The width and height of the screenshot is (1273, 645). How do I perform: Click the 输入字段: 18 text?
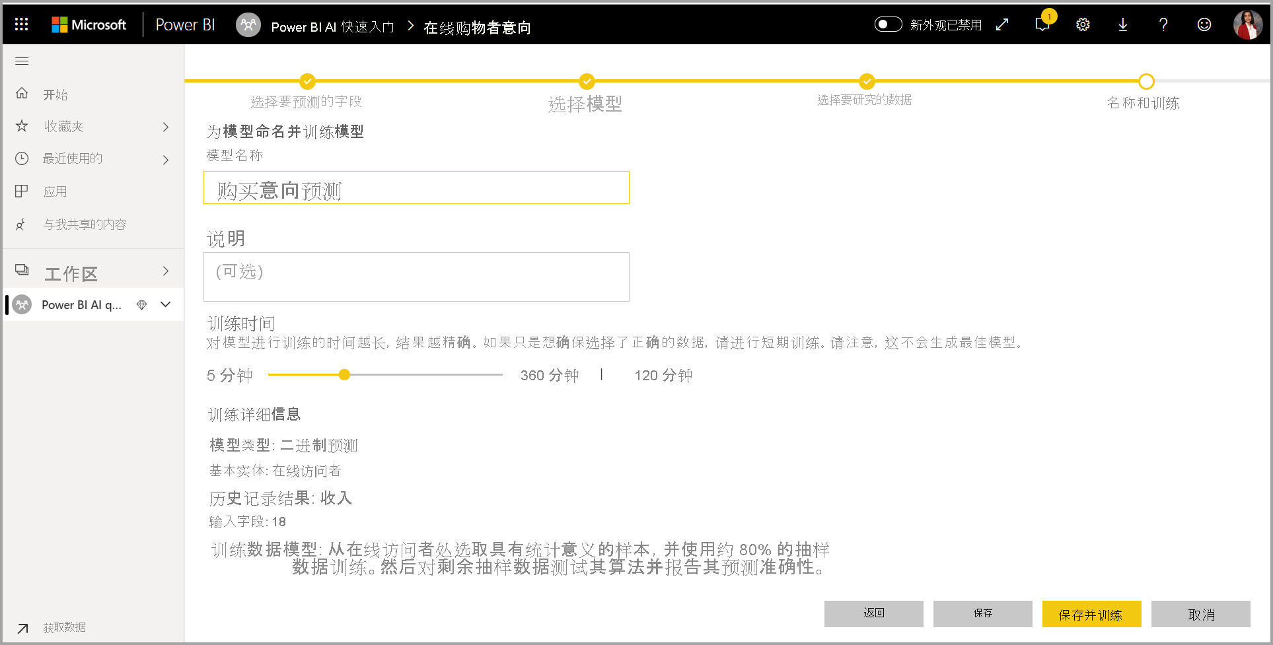pos(247,522)
